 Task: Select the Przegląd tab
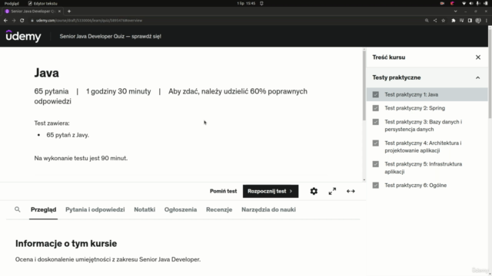click(x=43, y=209)
